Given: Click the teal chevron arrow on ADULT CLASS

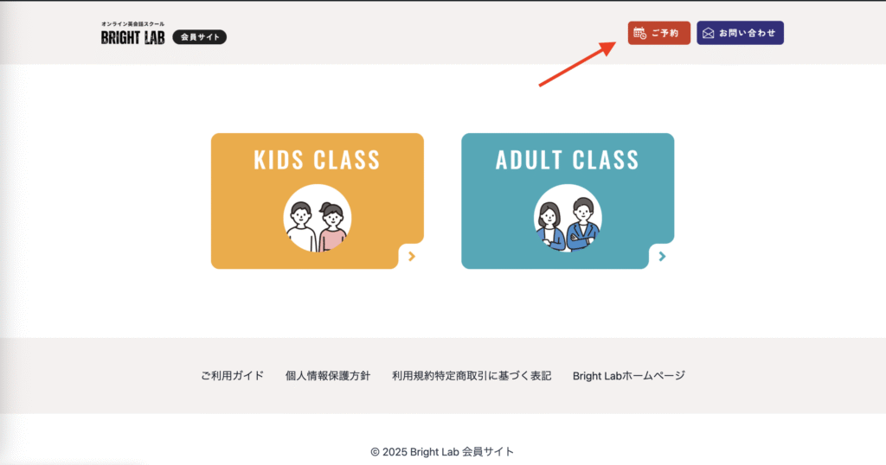Looking at the screenshot, I should point(662,256).
